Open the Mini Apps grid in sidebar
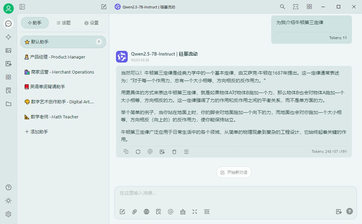Viewport: 362px width, 224px height. (8, 77)
